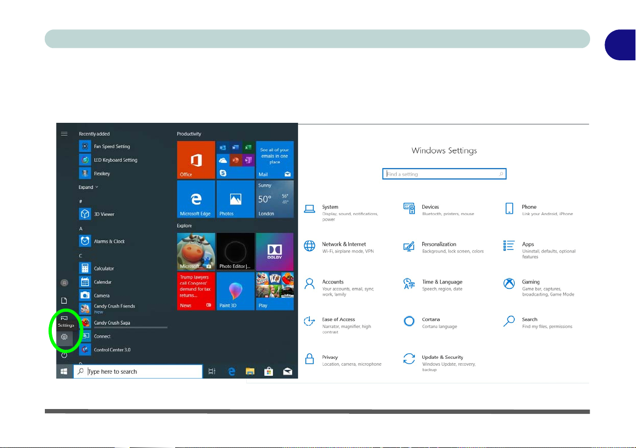Click the user account avatar icon
Screen dimensions: 636x448
pos(64,282)
